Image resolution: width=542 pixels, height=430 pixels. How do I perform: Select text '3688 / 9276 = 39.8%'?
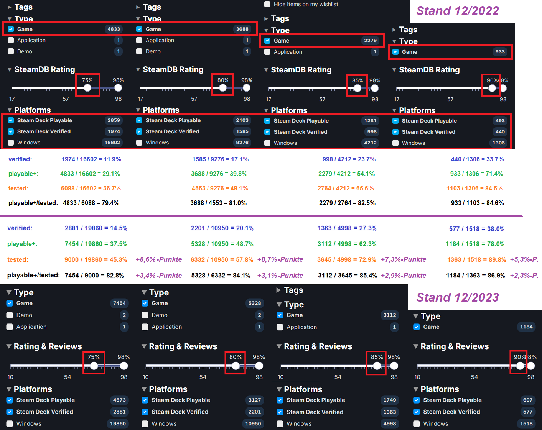[219, 174]
